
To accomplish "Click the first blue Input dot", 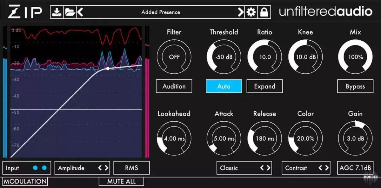I will pos(36,168).
